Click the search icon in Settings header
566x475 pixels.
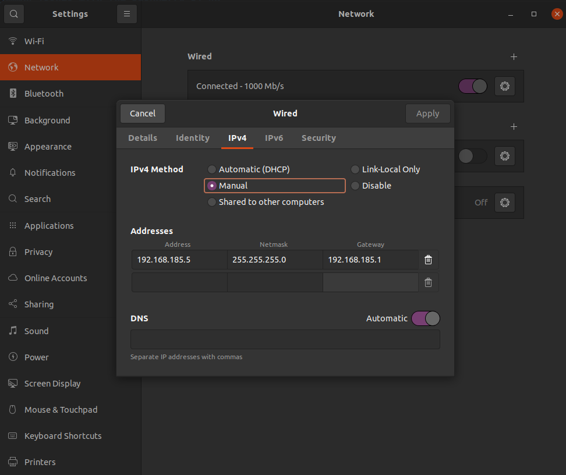[13, 14]
